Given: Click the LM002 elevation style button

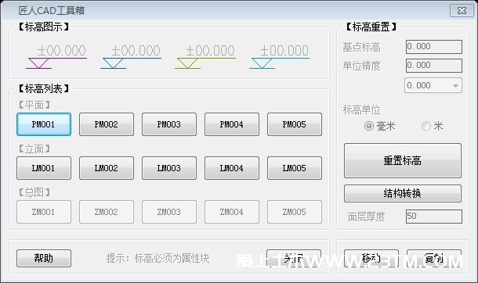Looking at the screenshot, I should pyautogui.click(x=107, y=168).
